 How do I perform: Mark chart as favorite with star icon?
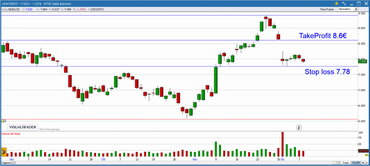tap(337, 3)
